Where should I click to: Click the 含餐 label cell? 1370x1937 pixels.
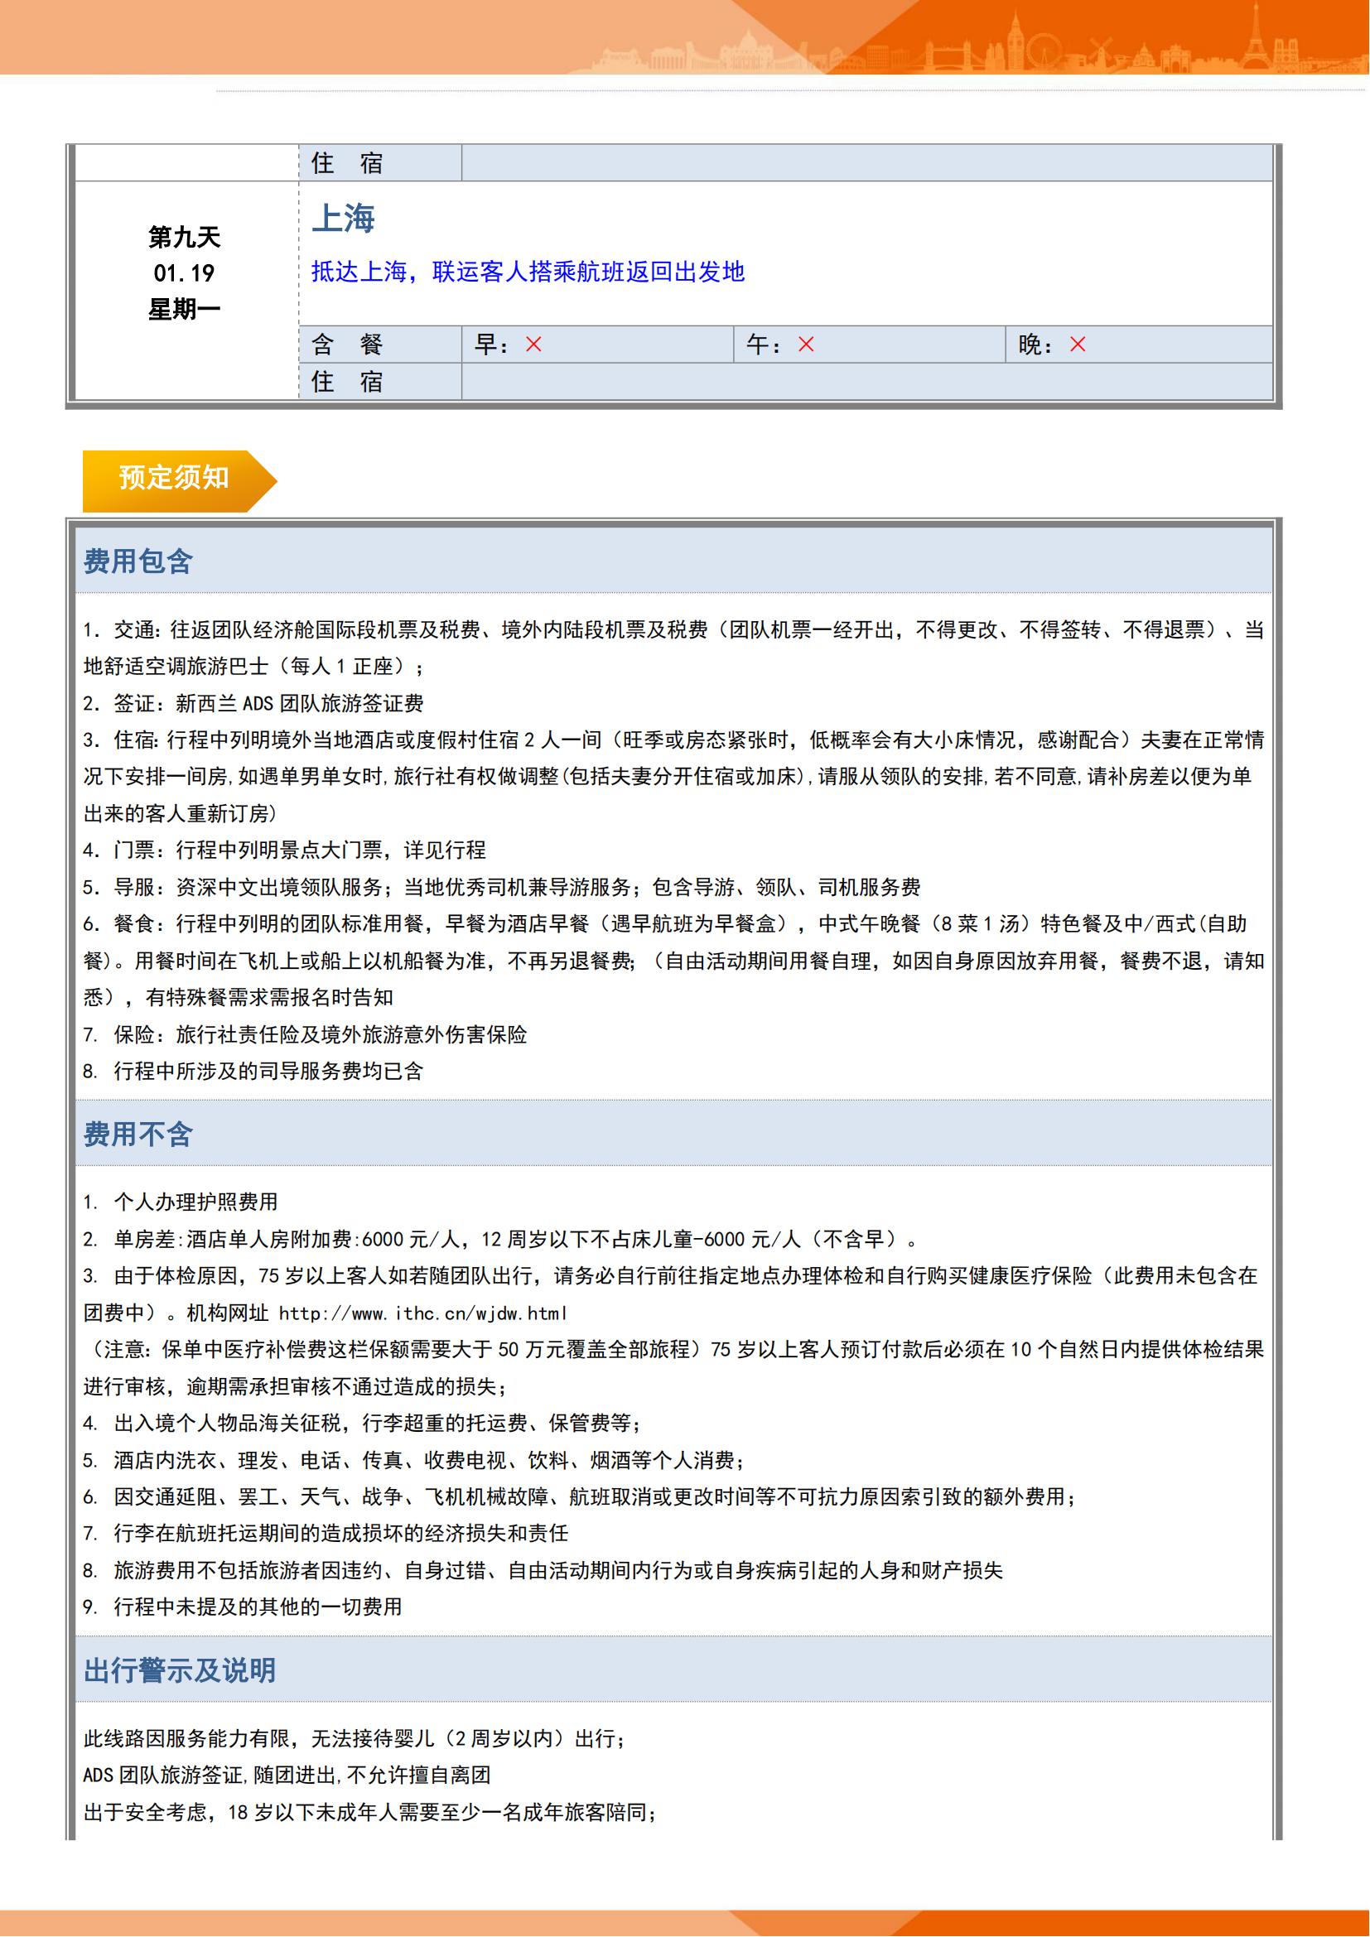click(347, 345)
